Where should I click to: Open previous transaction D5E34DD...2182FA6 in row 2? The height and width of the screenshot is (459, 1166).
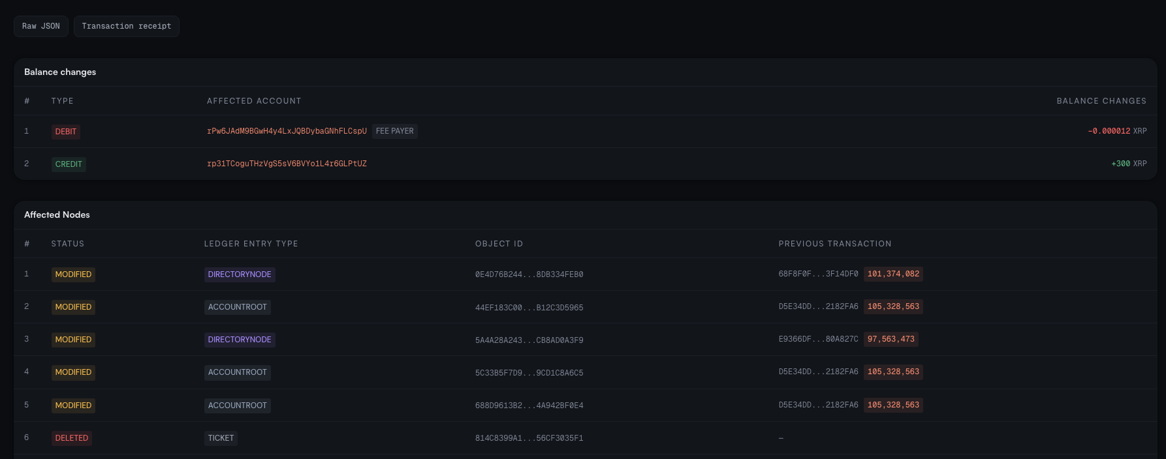(x=819, y=306)
